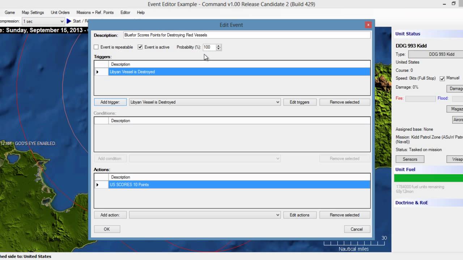Open the Unit Orders menu
The width and height of the screenshot is (463, 260).
(60, 12)
